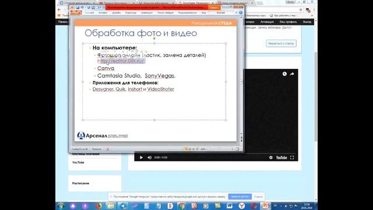
Task: Bookmark this page with the star icon
Action: point(301,10)
